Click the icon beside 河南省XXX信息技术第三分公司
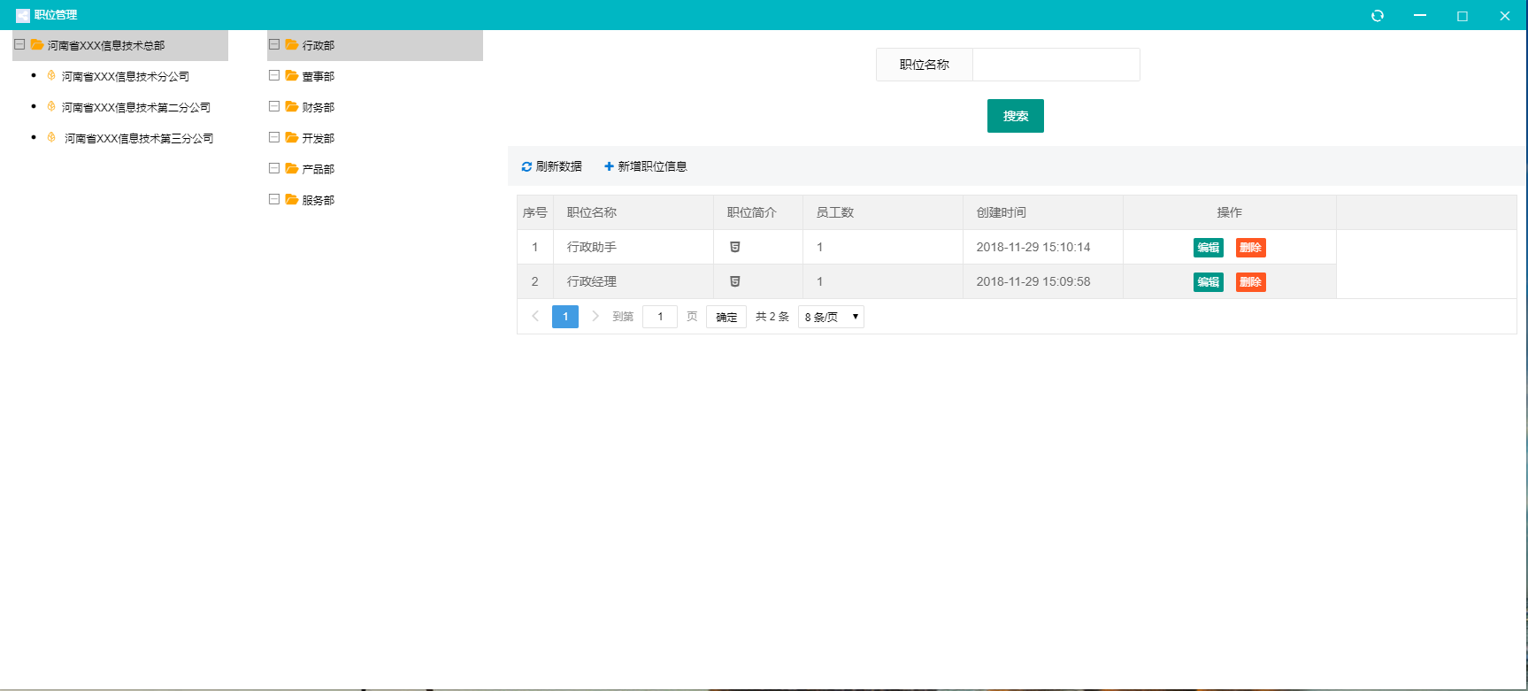Image resolution: width=1528 pixels, height=691 pixels. (51, 137)
